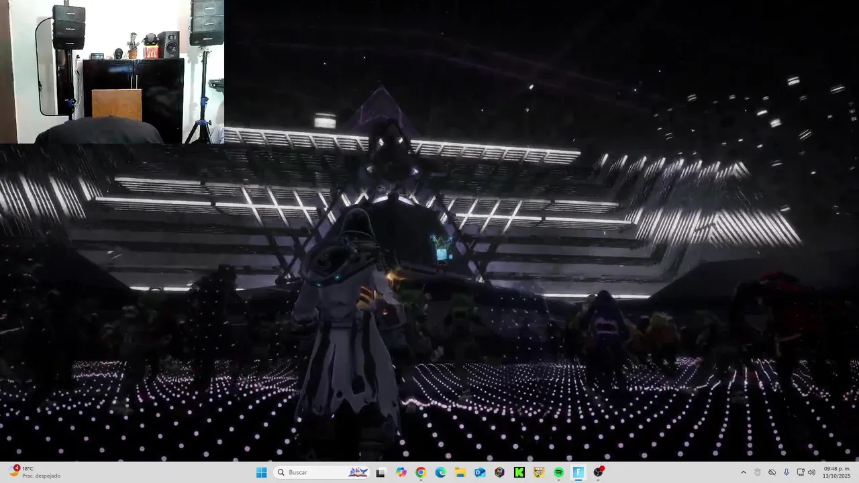Click the grey badge tray icon
Image resolution: width=859 pixels, height=483 pixels.
click(758, 472)
